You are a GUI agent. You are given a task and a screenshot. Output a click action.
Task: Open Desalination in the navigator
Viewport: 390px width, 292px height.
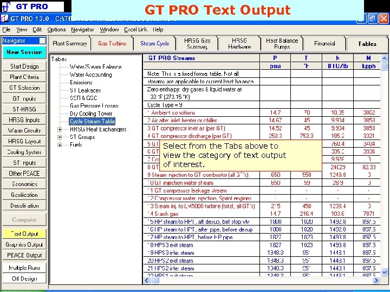click(x=24, y=205)
